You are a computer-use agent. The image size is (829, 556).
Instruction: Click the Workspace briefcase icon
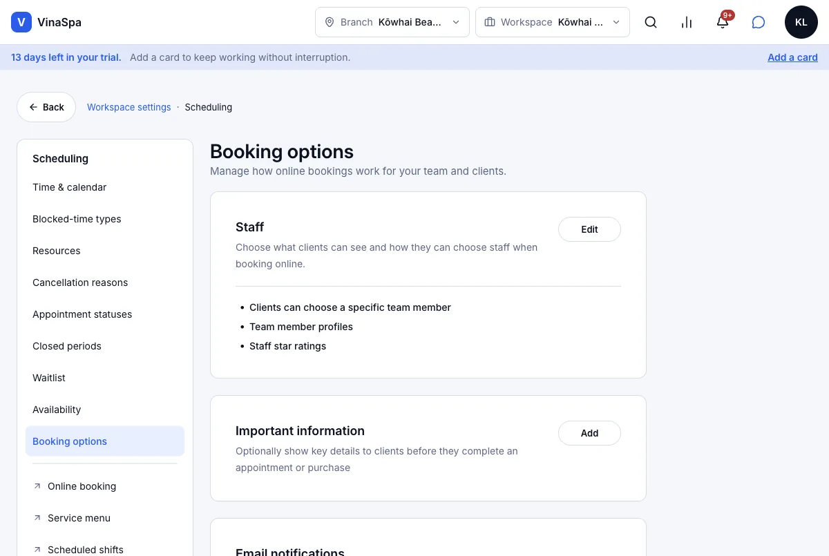[x=490, y=22]
